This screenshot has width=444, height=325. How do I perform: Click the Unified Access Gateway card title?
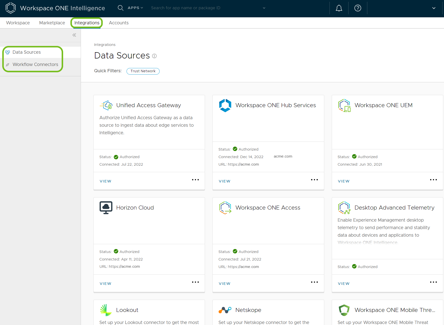pyautogui.click(x=149, y=105)
